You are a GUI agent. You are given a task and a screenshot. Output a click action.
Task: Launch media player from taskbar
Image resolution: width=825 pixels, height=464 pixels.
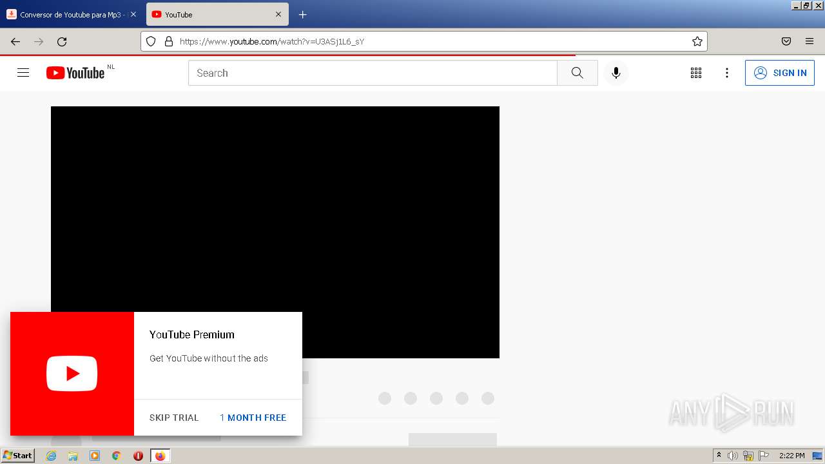(95, 456)
